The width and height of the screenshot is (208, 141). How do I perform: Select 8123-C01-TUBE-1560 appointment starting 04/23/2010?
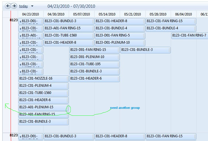(x=44, y=93)
